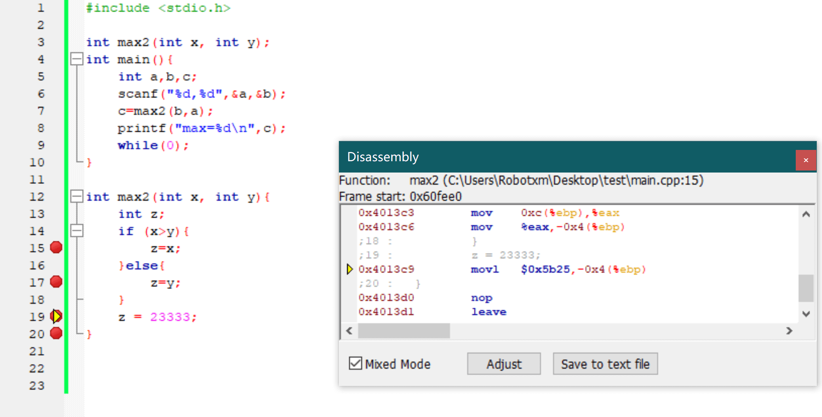Remove the breakpoint marker on line 17
The height and width of the screenshot is (417, 822).
tap(56, 282)
